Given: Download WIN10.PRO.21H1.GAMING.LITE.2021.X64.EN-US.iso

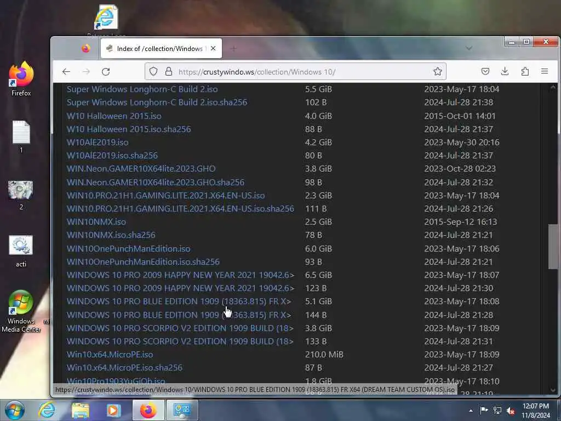Looking at the screenshot, I should (x=165, y=196).
